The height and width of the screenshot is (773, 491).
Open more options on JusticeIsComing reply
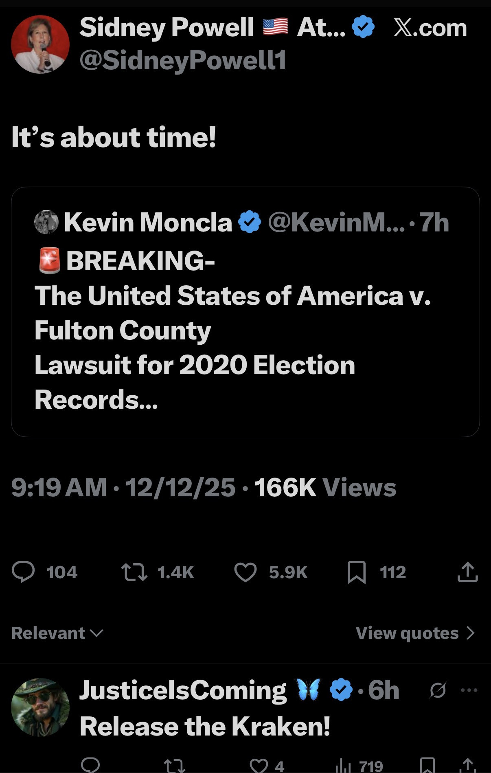[x=469, y=690]
